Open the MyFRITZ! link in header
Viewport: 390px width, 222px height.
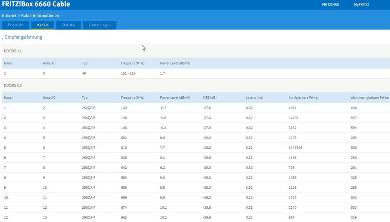(361, 5)
